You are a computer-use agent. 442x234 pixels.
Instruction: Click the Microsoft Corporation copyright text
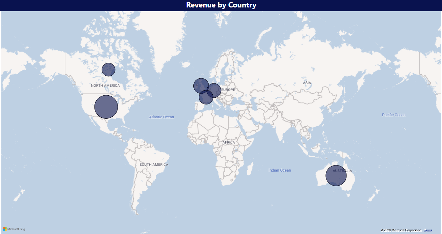coord(401,230)
